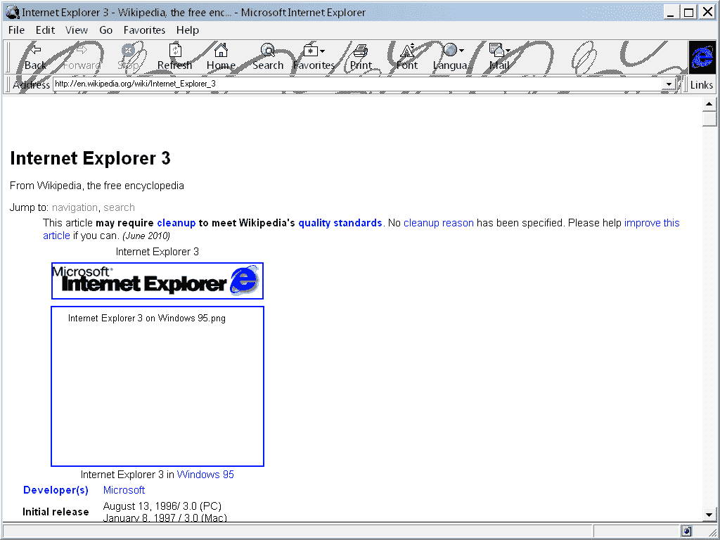Click 'August 13, 1996/ 3.0 (PC)' text
The image size is (720, 540).
(x=162, y=506)
